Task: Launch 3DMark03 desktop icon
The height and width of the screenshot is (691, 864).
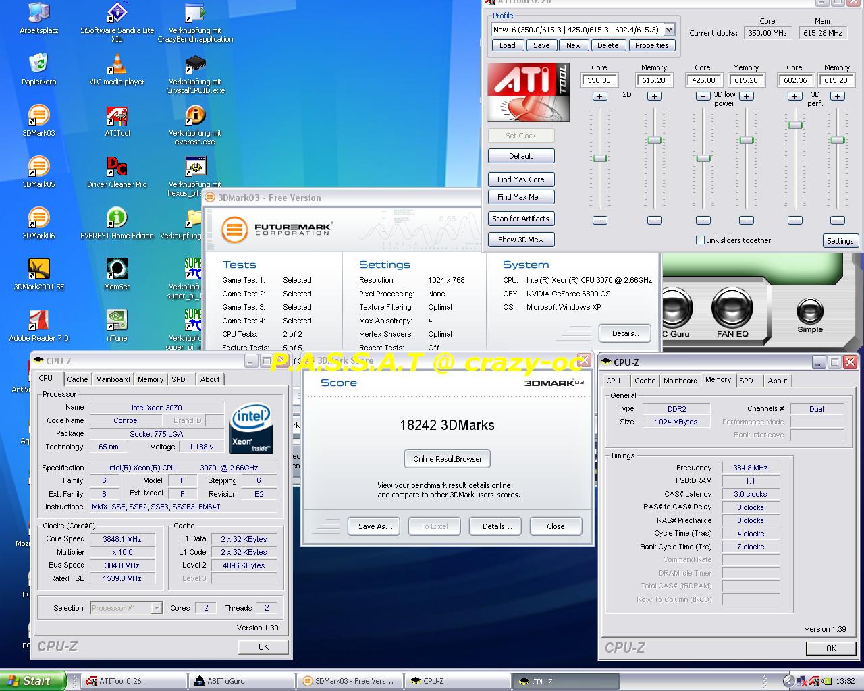Action: coord(39,121)
